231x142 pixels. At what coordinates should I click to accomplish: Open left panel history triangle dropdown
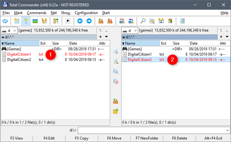pyautogui.click(x=106, y=37)
